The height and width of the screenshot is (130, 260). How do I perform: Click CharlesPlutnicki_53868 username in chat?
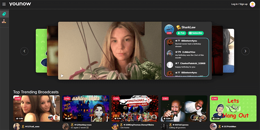193,63
